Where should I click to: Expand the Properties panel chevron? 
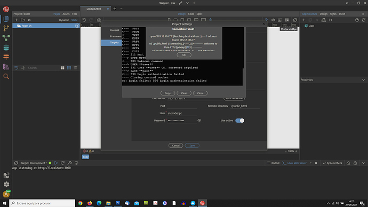[364, 80]
